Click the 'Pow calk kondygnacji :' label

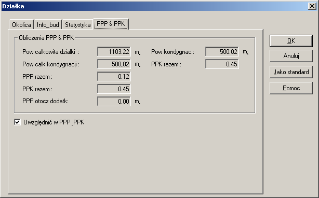click(51, 64)
